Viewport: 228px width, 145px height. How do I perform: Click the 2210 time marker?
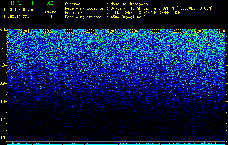[x=221, y=31]
